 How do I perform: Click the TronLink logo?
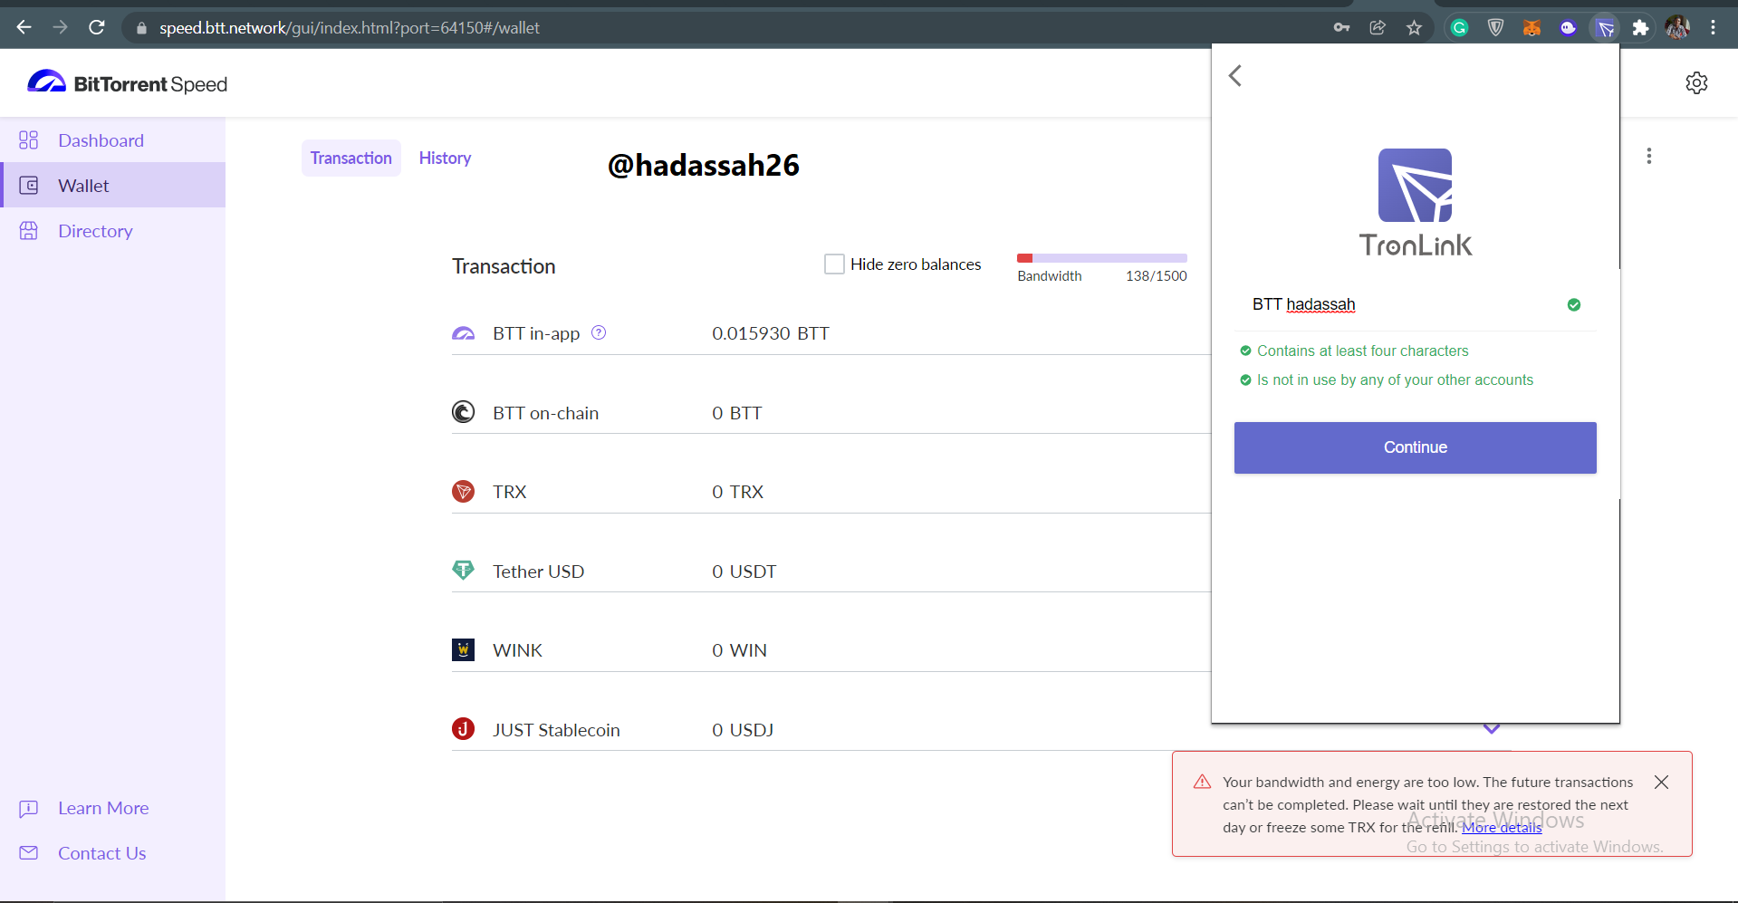(1415, 203)
